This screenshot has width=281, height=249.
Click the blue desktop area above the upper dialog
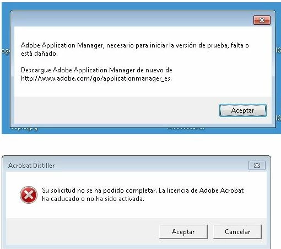point(139,6)
